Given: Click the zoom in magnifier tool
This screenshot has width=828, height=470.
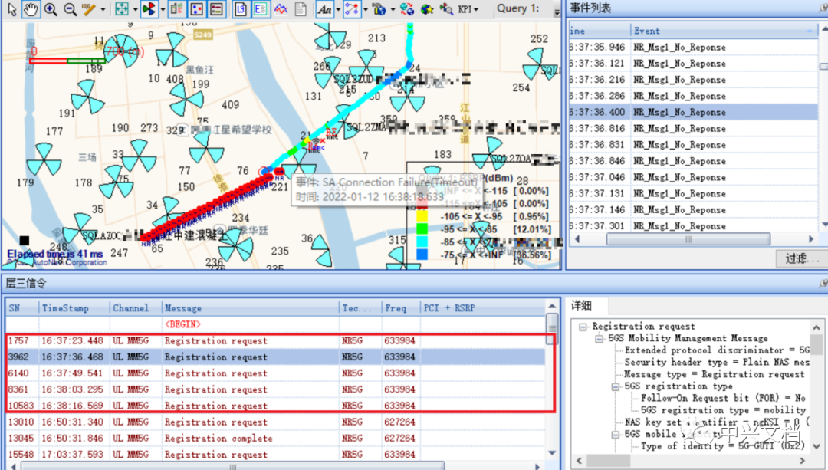Looking at the screenshot, I should (x=48, y=8).
